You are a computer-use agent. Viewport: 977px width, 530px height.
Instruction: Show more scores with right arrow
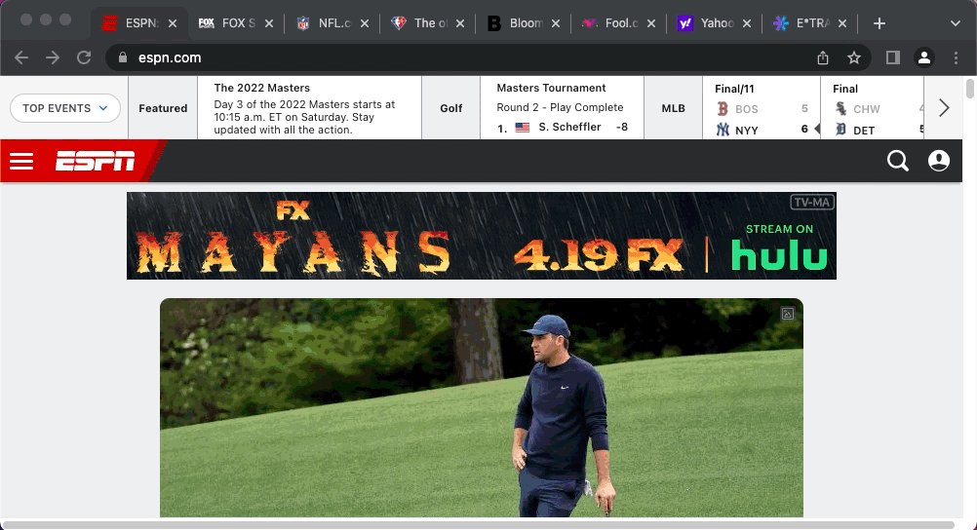(944, 108)
